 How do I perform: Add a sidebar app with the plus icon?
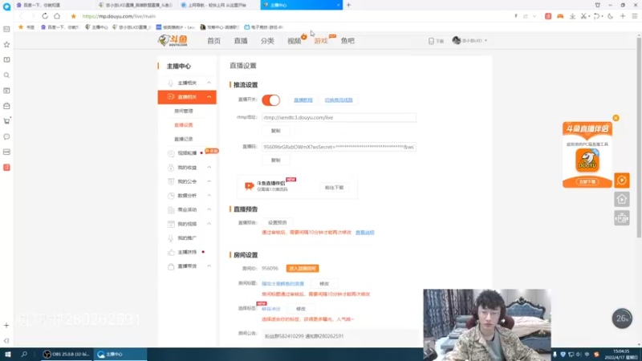point(6,326)
